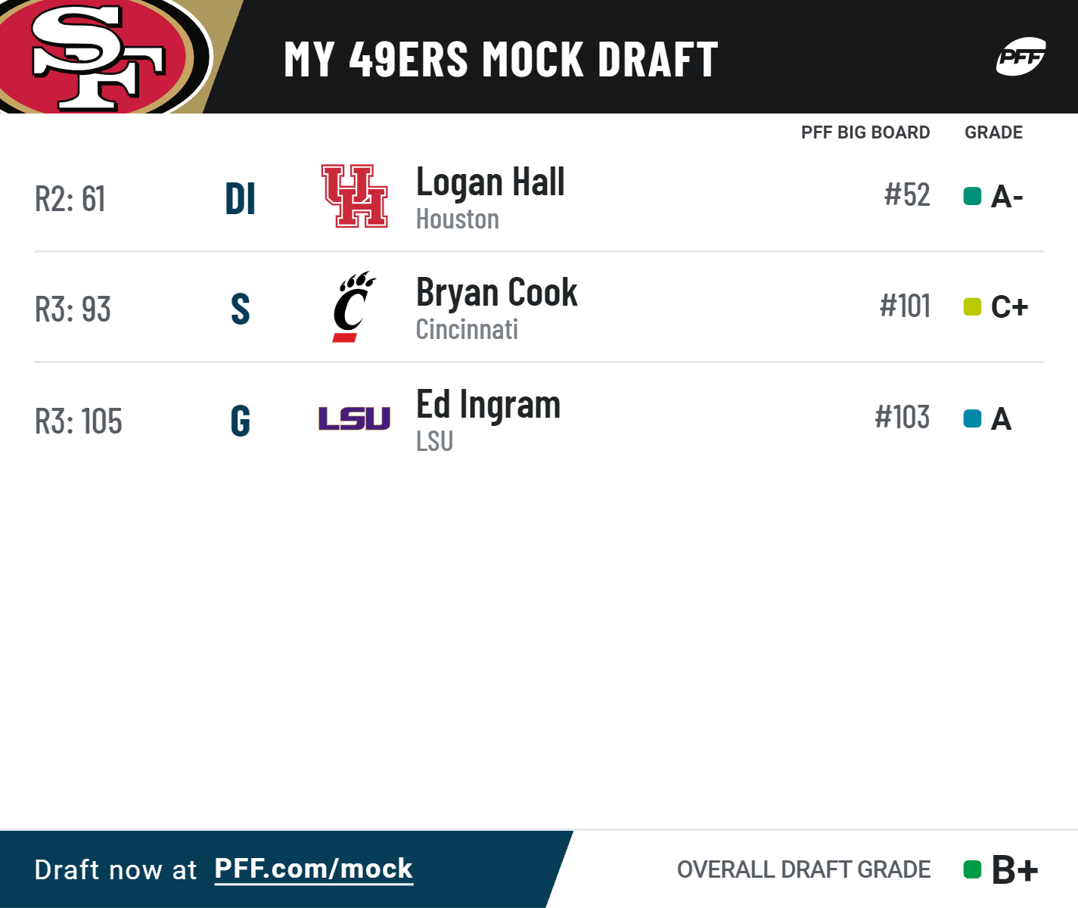This screenshot has height=908, width=1078.
Task: Open the PFF.com/mock link
Action: point(314,869)
